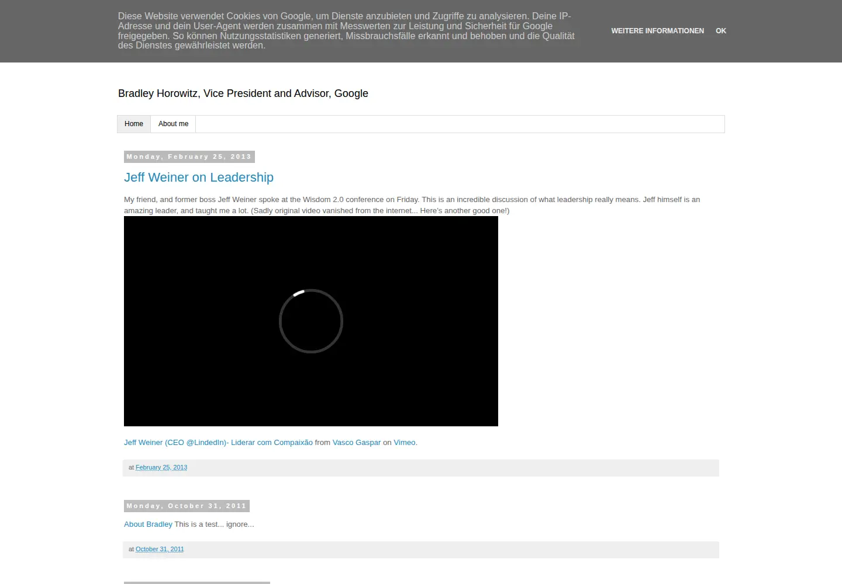Screen dimensions: 842x584
Task: Click the loading Vimeo video player
Action: (311, 321)
